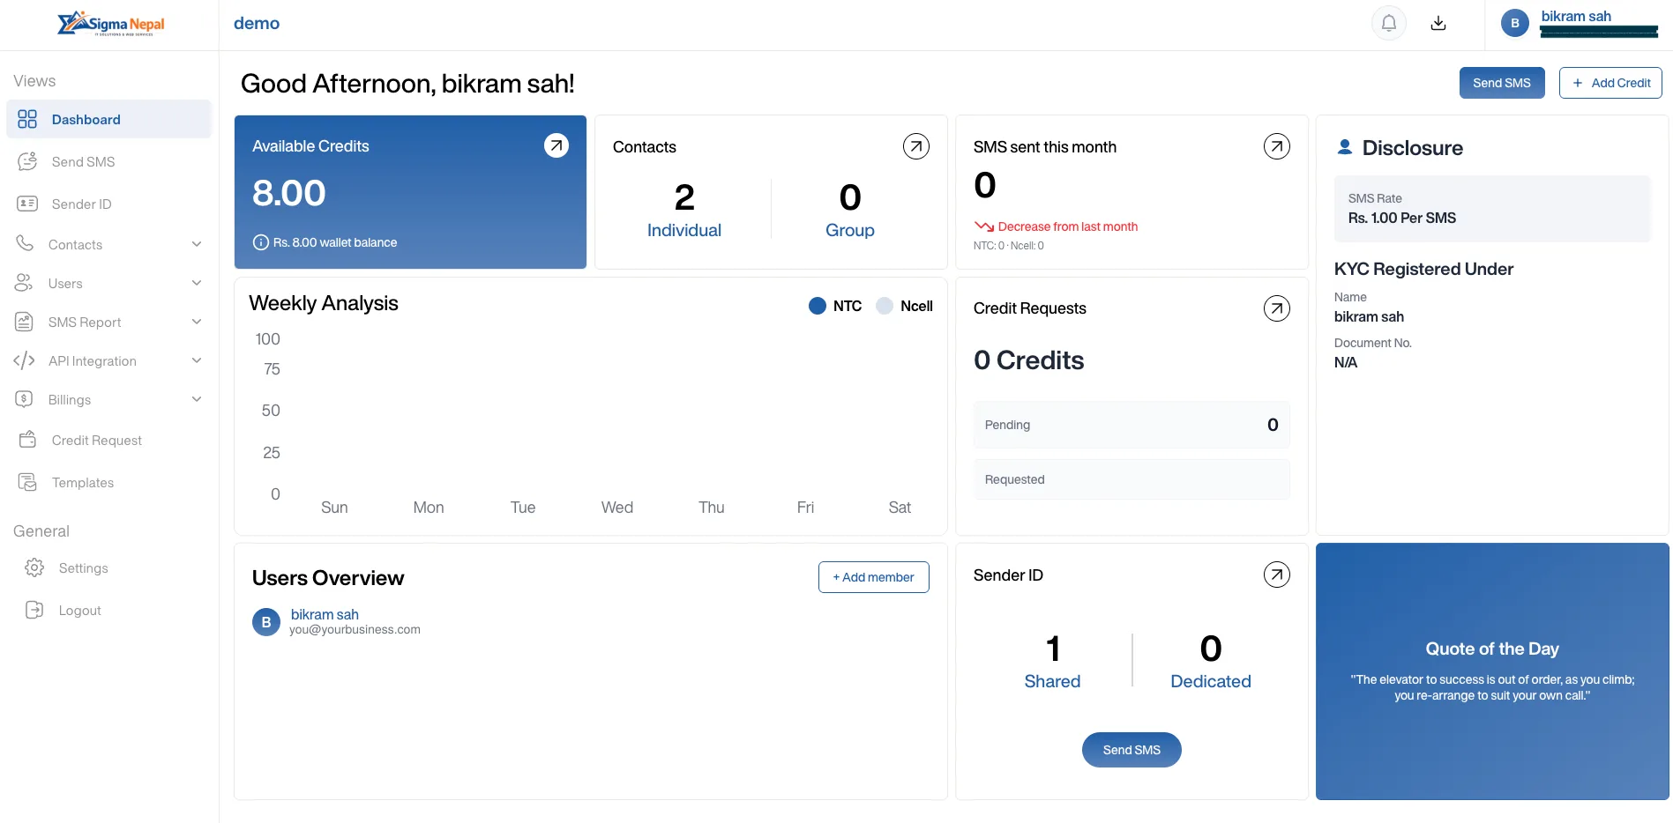The width and height of the screenshot is (1673, 823).
Task: Open the user avatar B in header
Action: coord(1514,24)
